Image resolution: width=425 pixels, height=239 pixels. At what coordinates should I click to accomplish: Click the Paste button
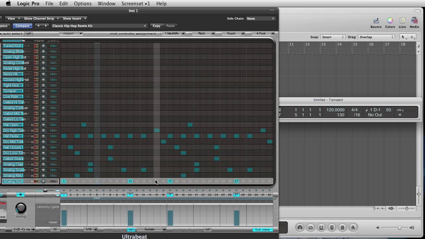[x=170, y=26]
